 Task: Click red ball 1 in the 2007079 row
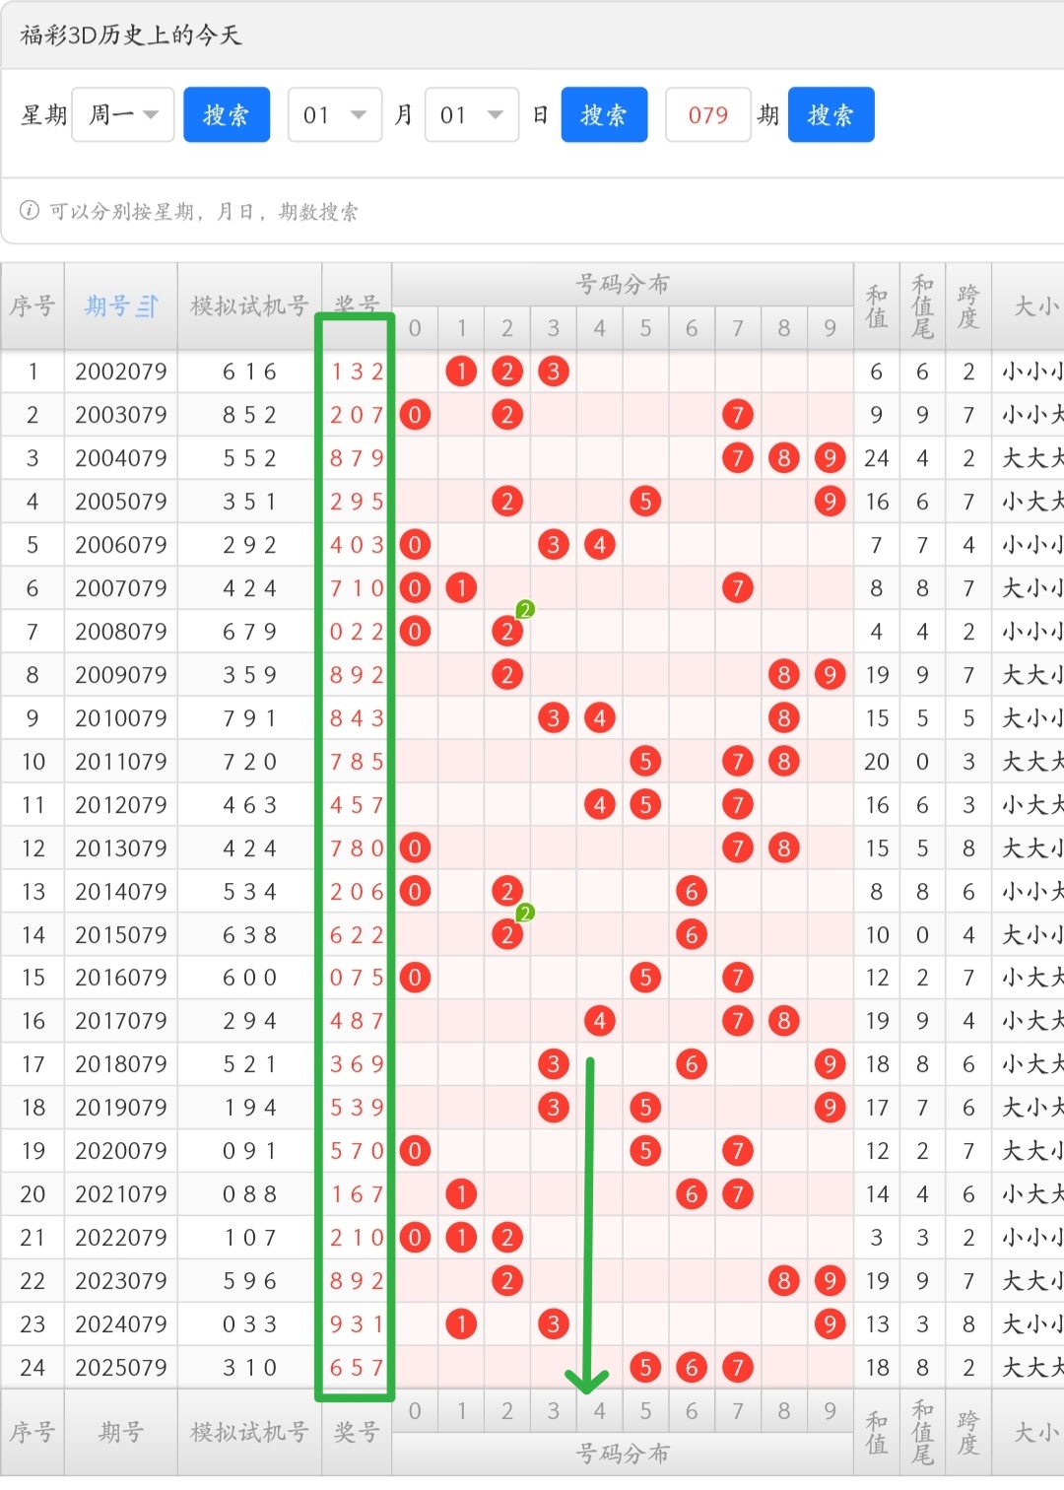coord(461,588)
